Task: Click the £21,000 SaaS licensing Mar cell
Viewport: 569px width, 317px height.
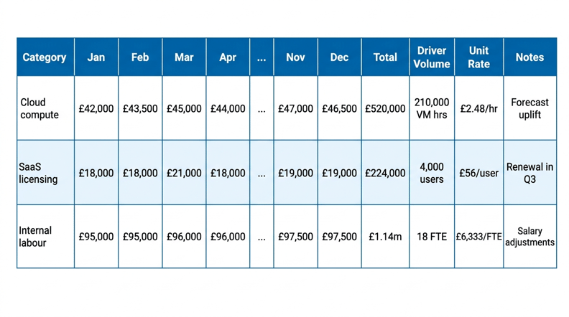Action: [184, 173]
